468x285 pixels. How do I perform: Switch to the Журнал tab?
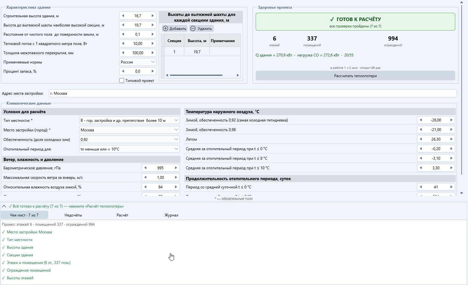(x=172, y=215)
